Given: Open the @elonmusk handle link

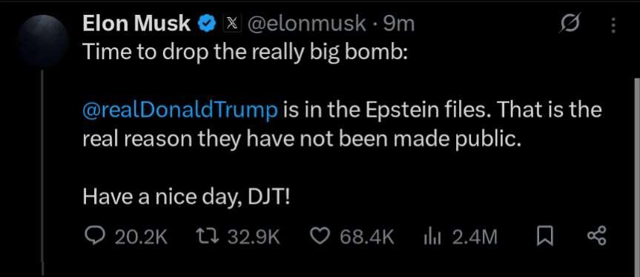Looking at the screenshot, I should coord(307,25).
